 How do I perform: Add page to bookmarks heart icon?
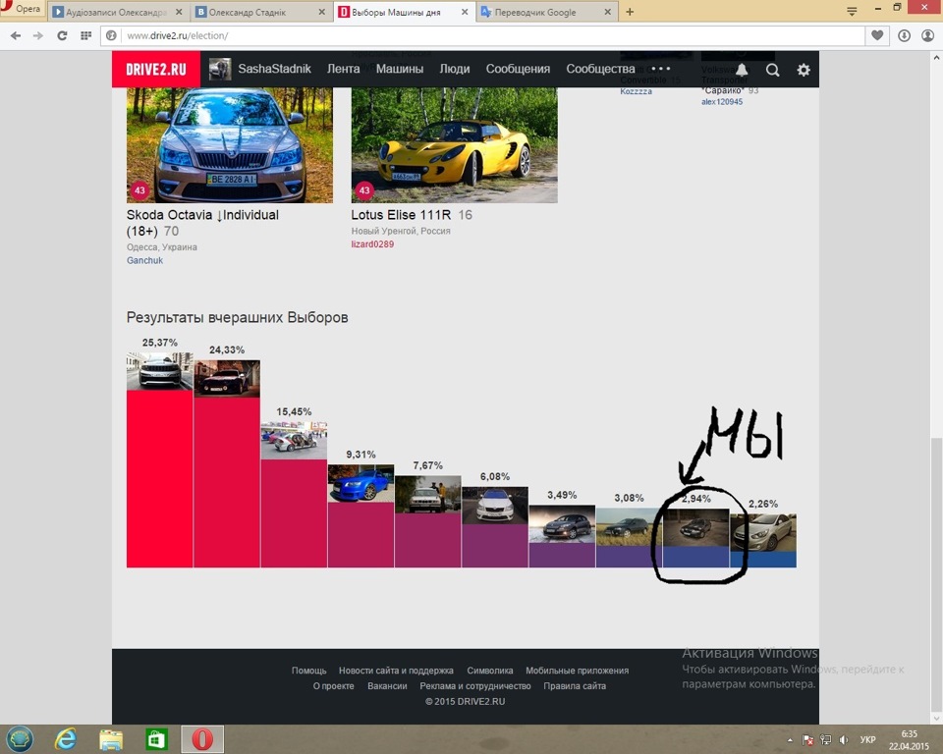877,35
